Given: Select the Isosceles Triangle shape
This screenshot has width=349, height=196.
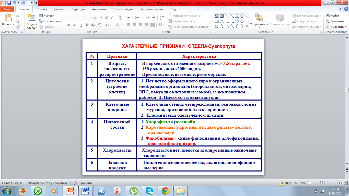Looking at the screenshot, I should tap(222, 21).
